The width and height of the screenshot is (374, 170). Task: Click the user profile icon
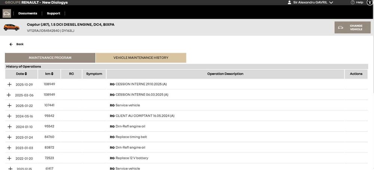pos(289,2)
